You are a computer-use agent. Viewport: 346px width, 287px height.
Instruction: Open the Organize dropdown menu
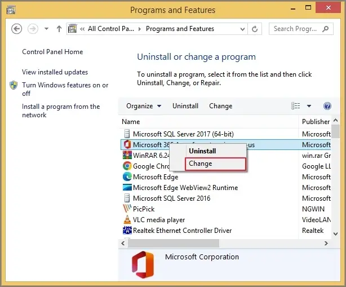pos(144,106)
